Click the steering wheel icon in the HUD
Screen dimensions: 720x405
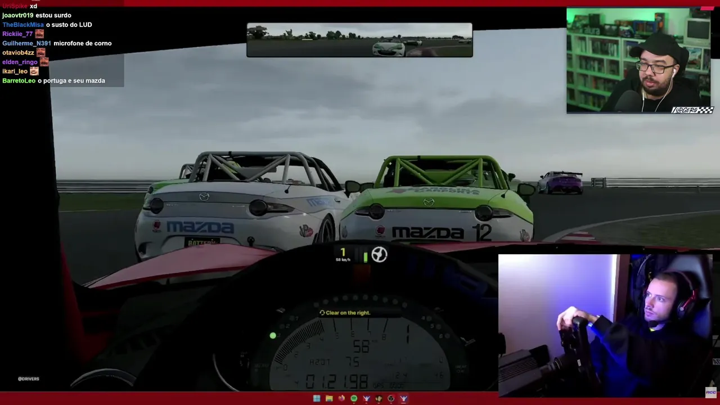tap(380, 255)
